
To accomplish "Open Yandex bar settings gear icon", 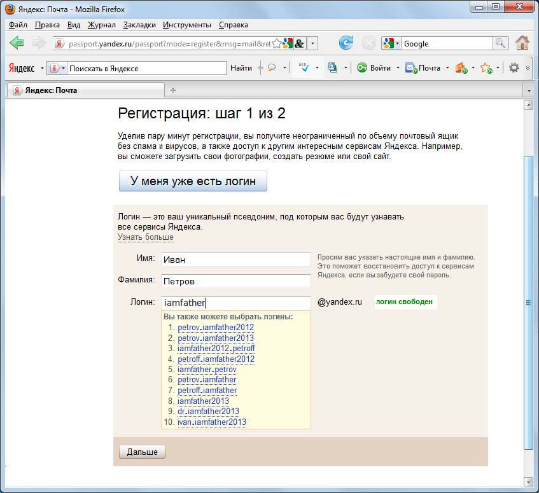I will click(514, 67).
